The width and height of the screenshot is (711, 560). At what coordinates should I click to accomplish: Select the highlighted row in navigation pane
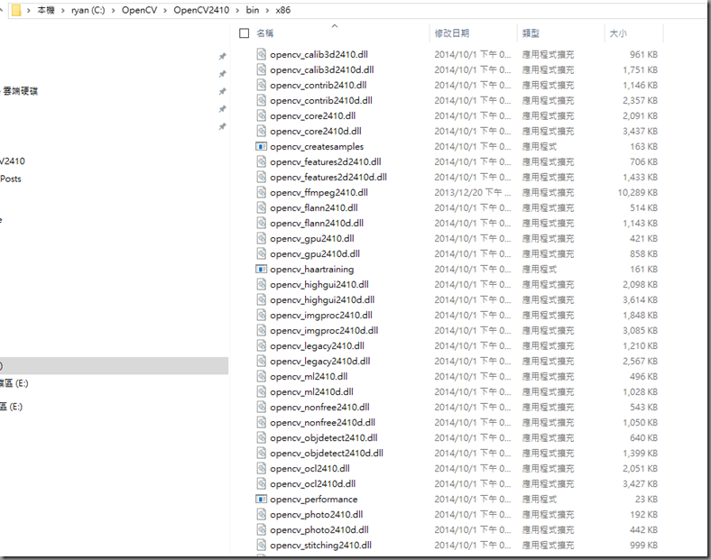point(114,365)
